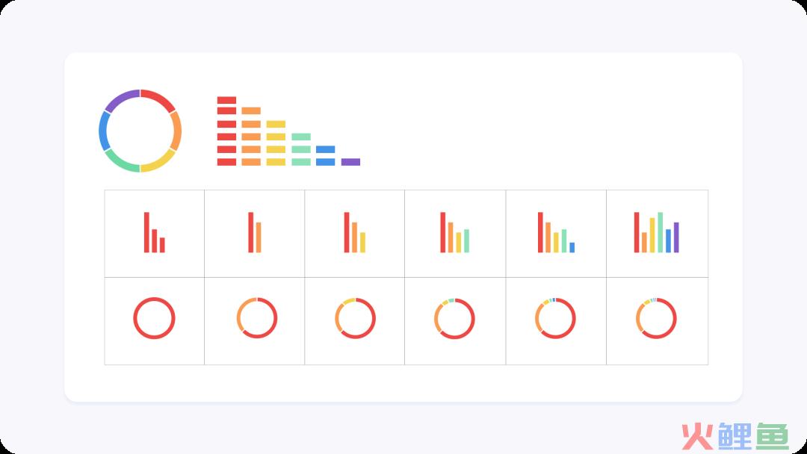
Task: Select the all-red donut chart
Action: 155,318
